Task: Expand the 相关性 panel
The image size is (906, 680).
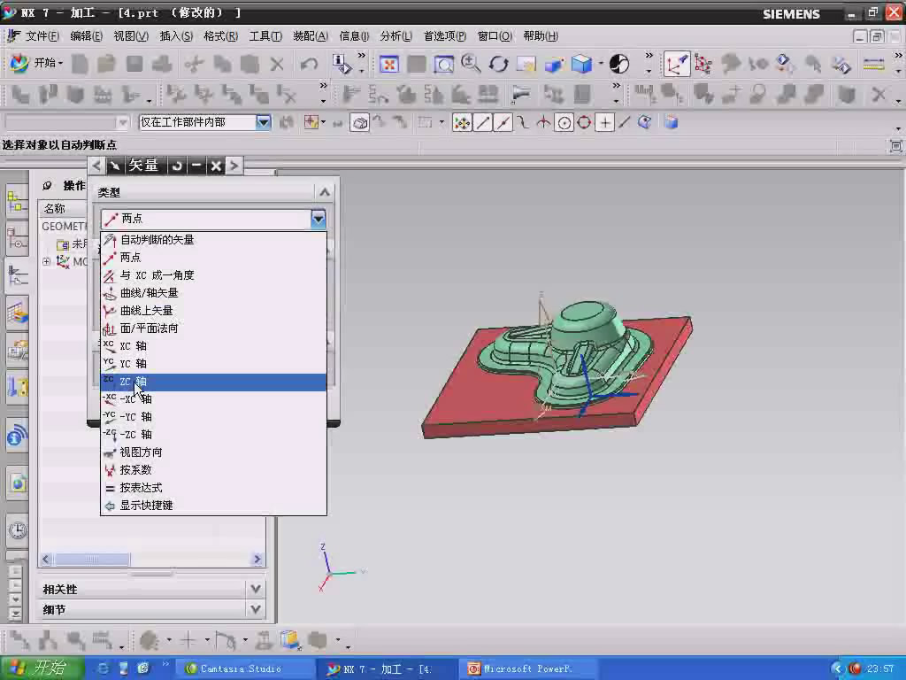Action: click(255, 589)
